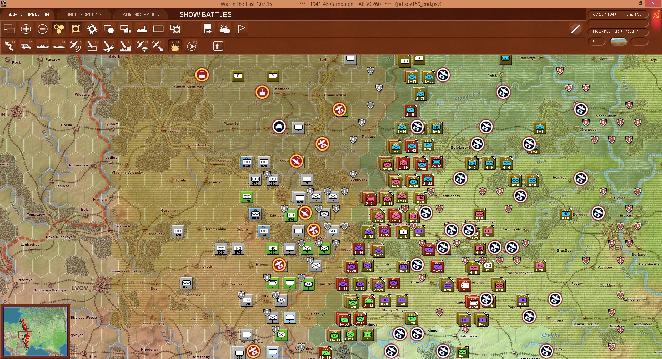Click the weather terrain picture indicator

click(x=618, y=42)
